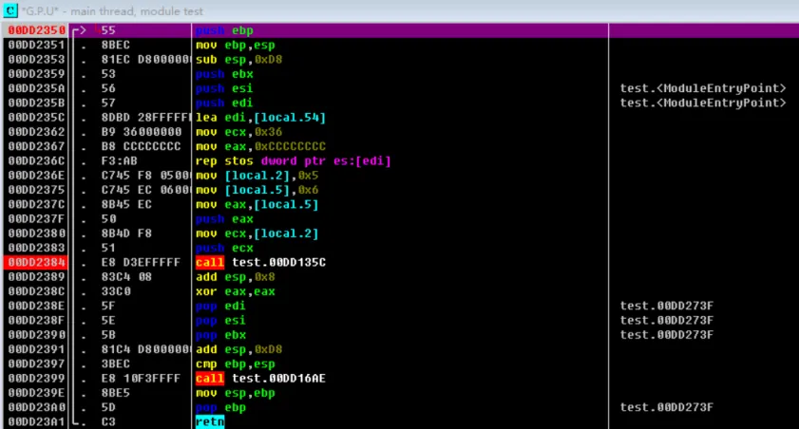799x429 pixels.
Task: Click address 00DD23A1 at the last row
Action: (35, 420)
